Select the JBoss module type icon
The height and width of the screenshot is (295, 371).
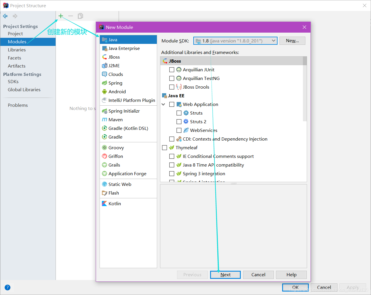click(104, 57)
